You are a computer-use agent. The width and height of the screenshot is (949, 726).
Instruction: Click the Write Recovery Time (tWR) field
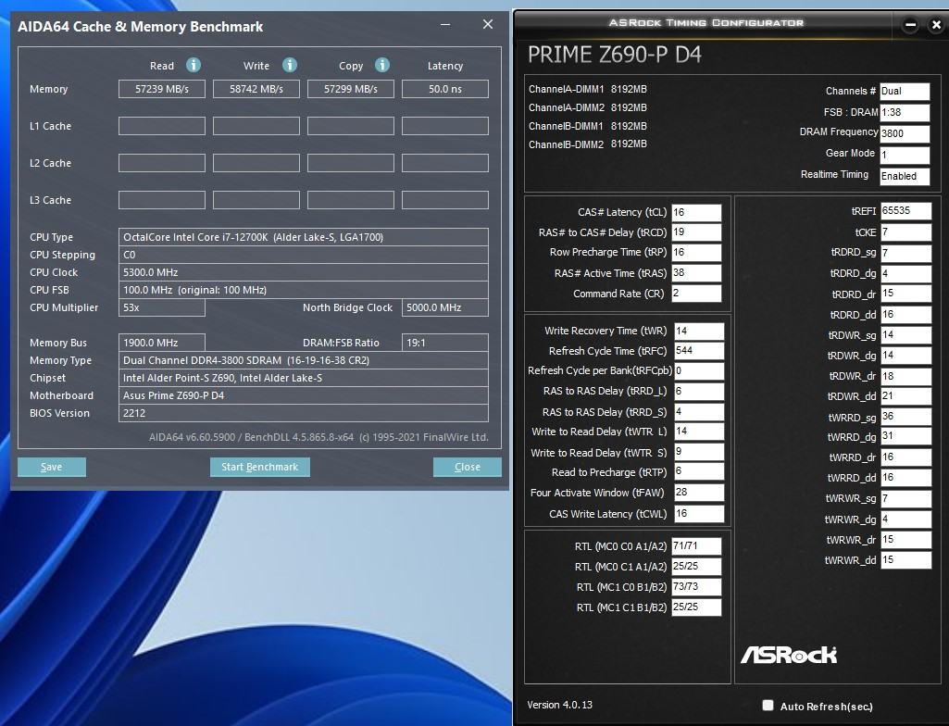[x=699, y=332]
